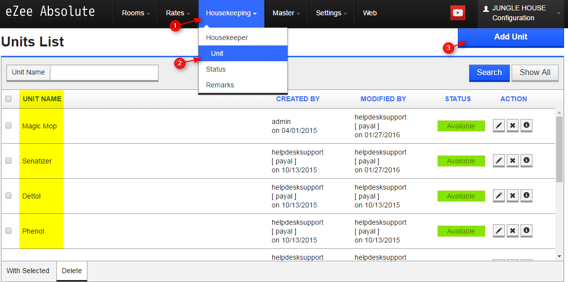Click the Phenol unit name
568x282 pixels.
(x=33, y=231)
